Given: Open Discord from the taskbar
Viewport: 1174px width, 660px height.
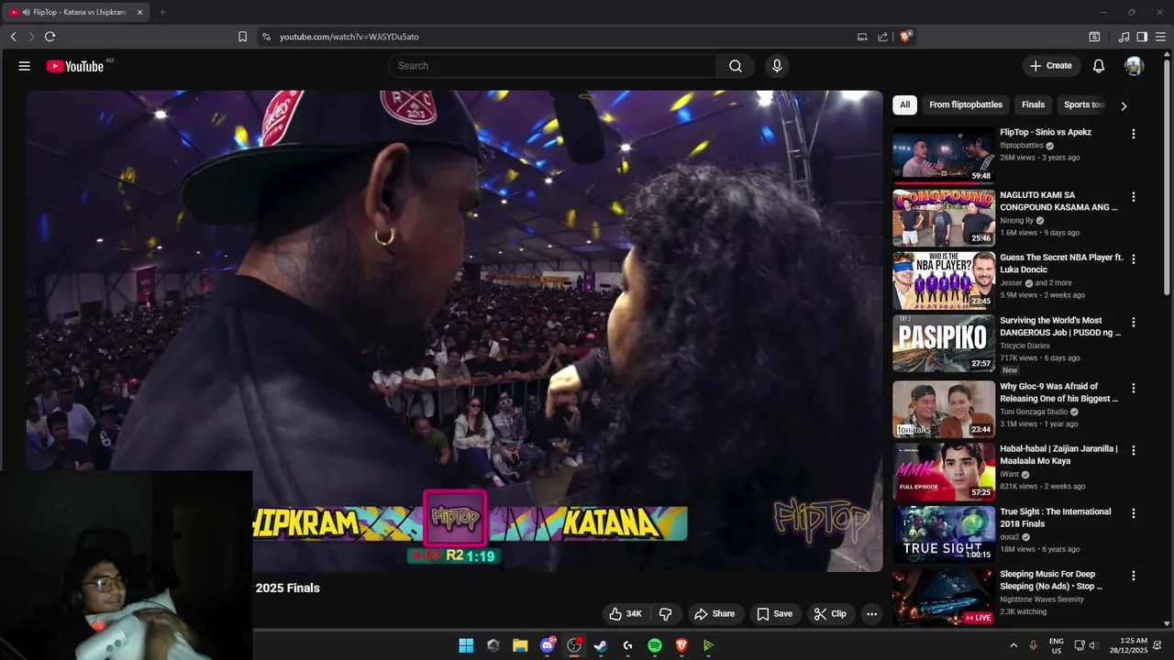Looking at the screenshot, I should 548,645.
